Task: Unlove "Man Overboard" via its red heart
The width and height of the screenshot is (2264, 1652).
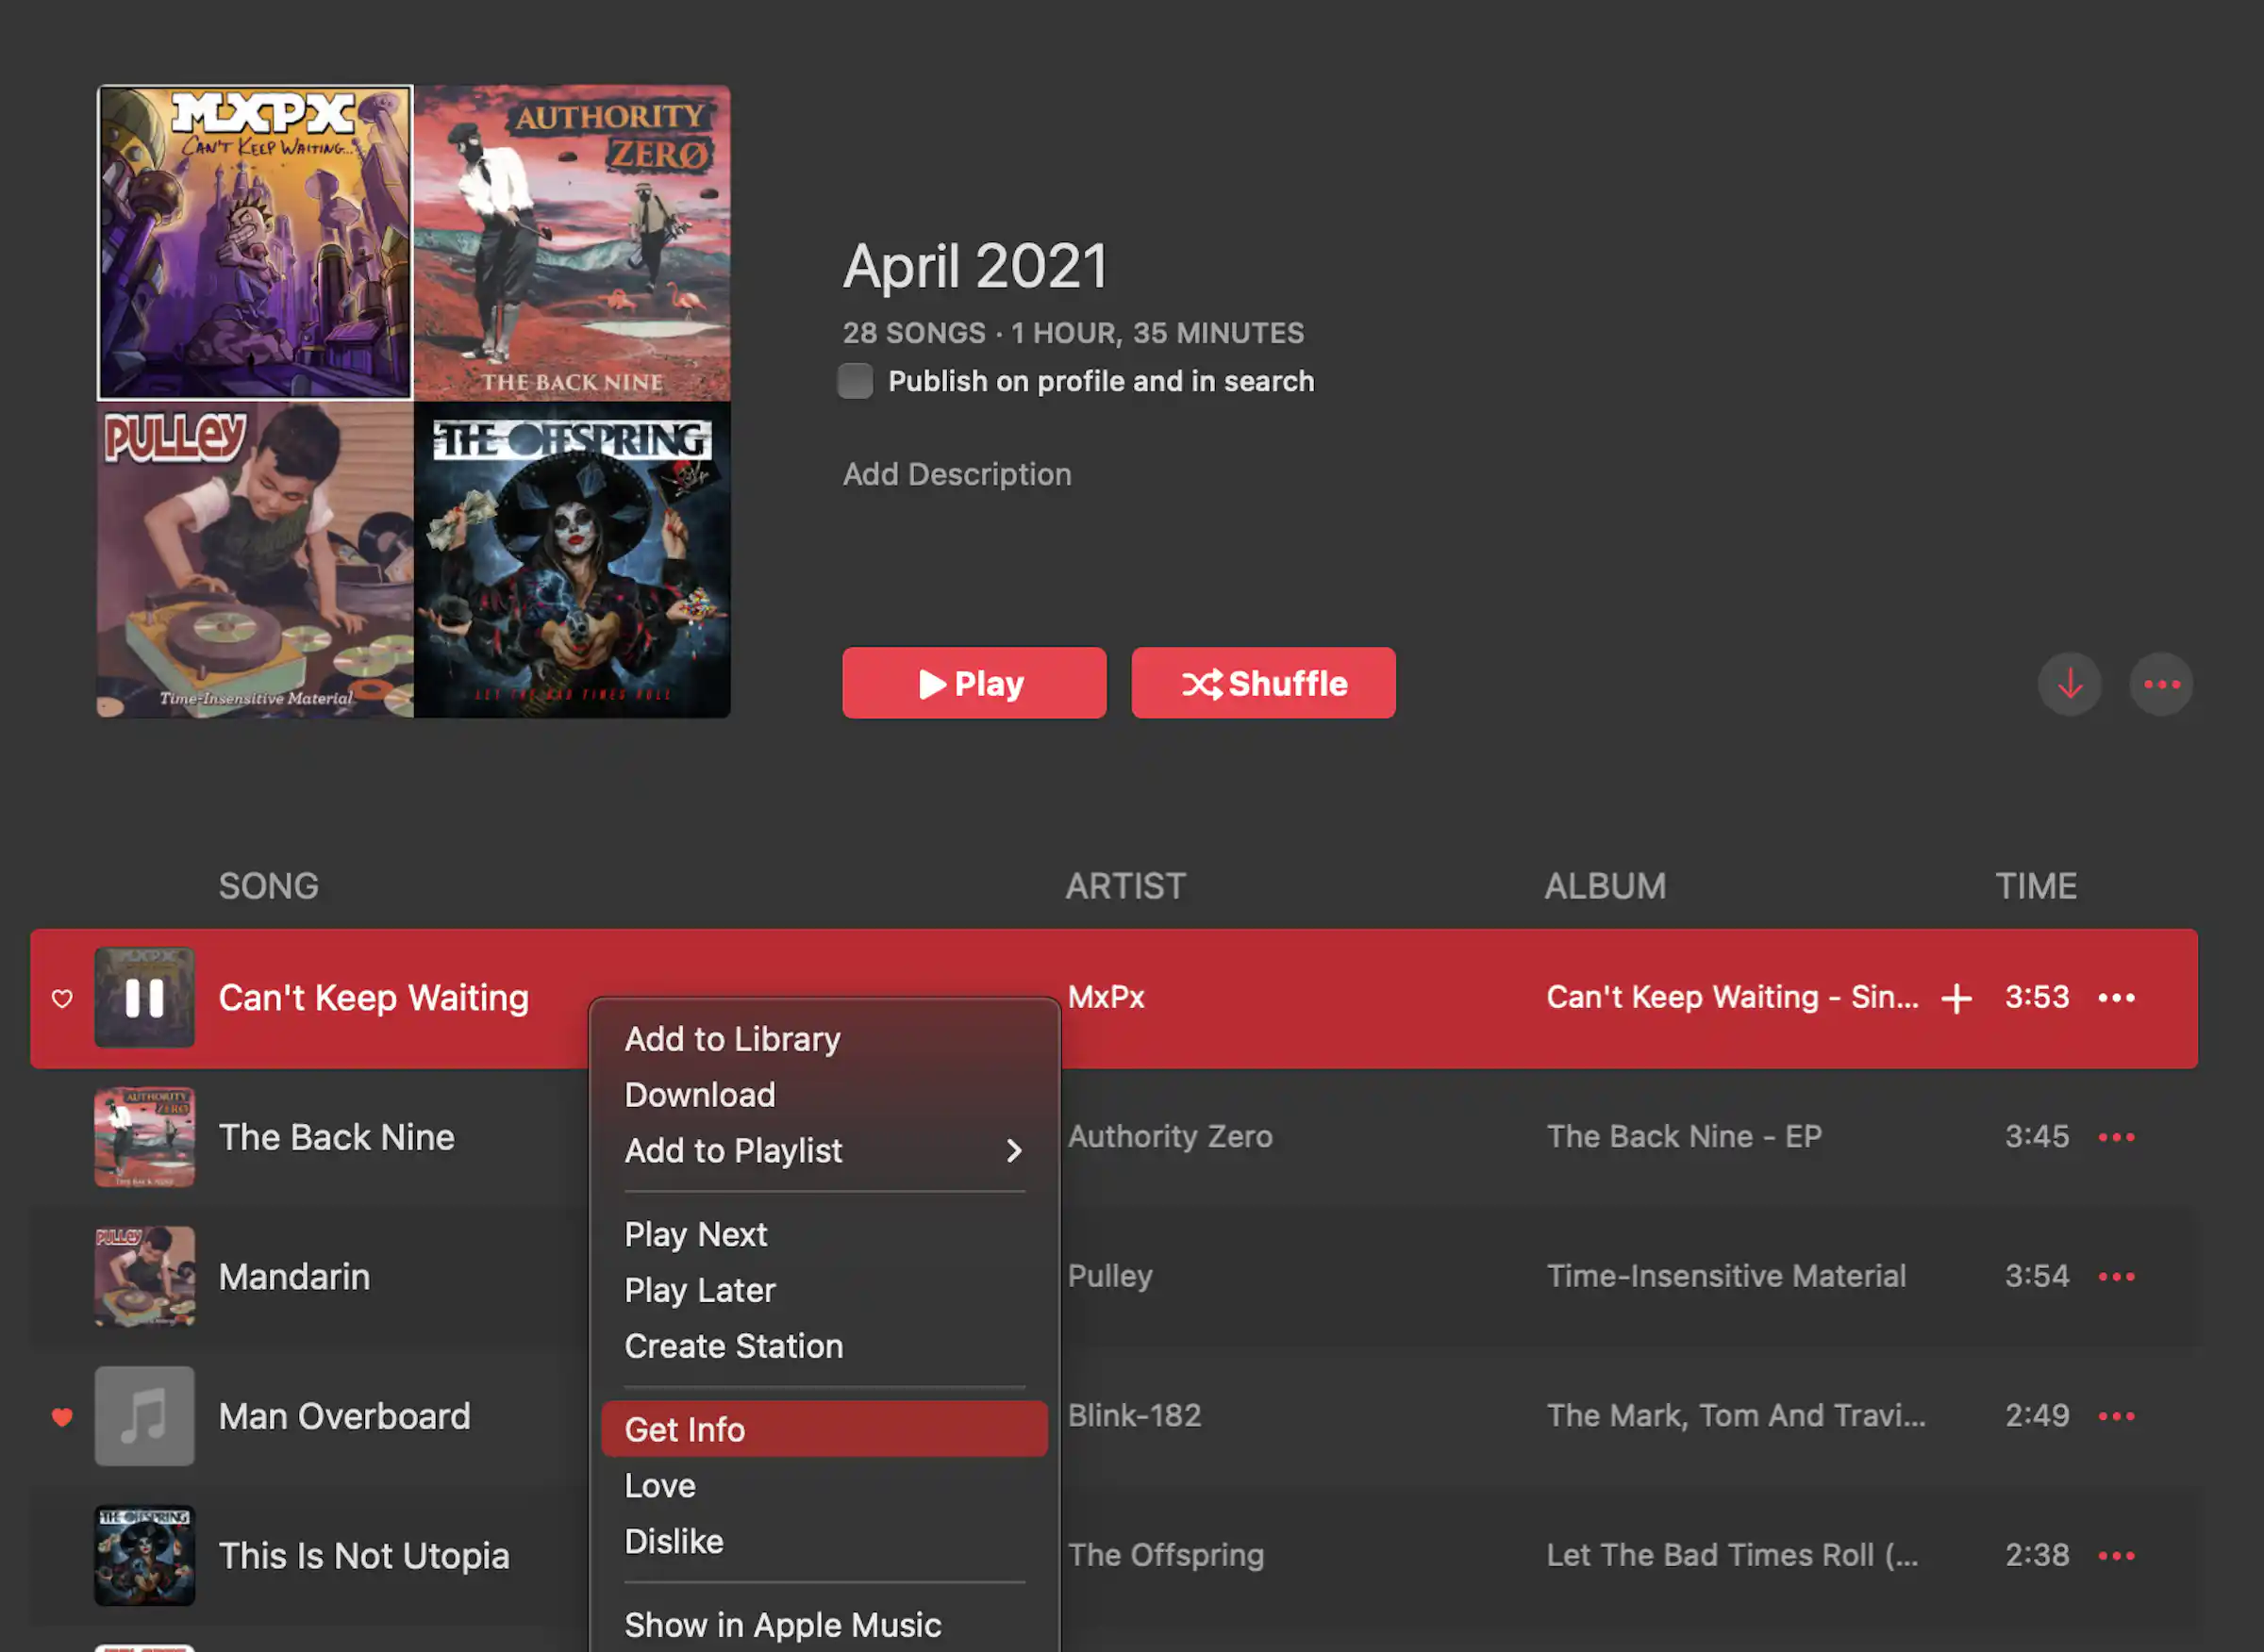Action: pyautogui.click(x=61, y=1415)
